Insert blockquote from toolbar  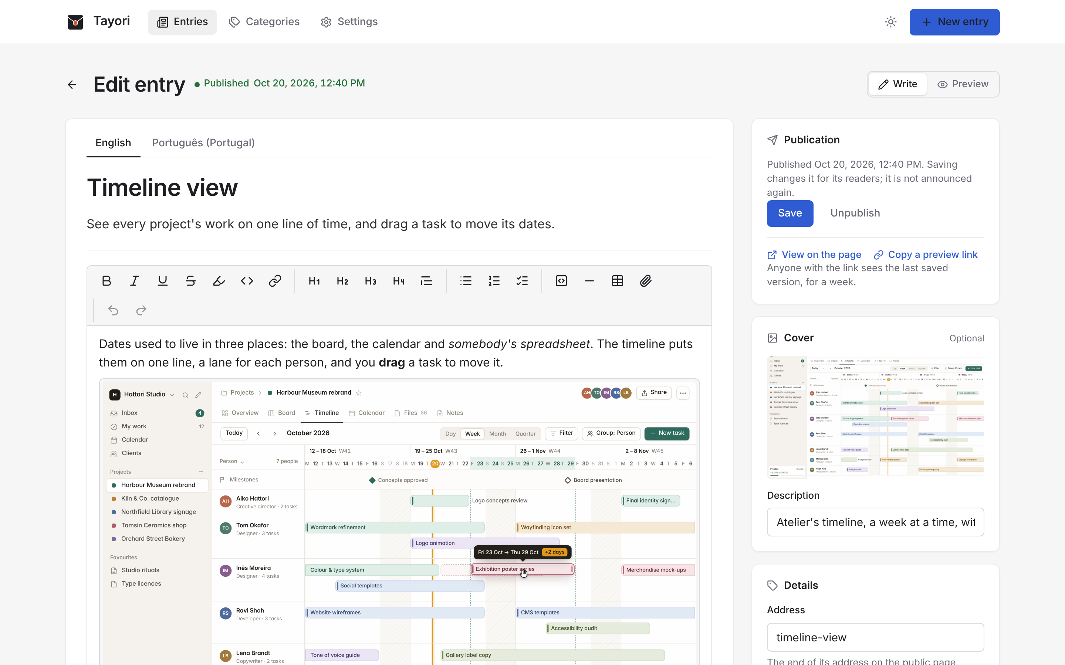[427, 281]
